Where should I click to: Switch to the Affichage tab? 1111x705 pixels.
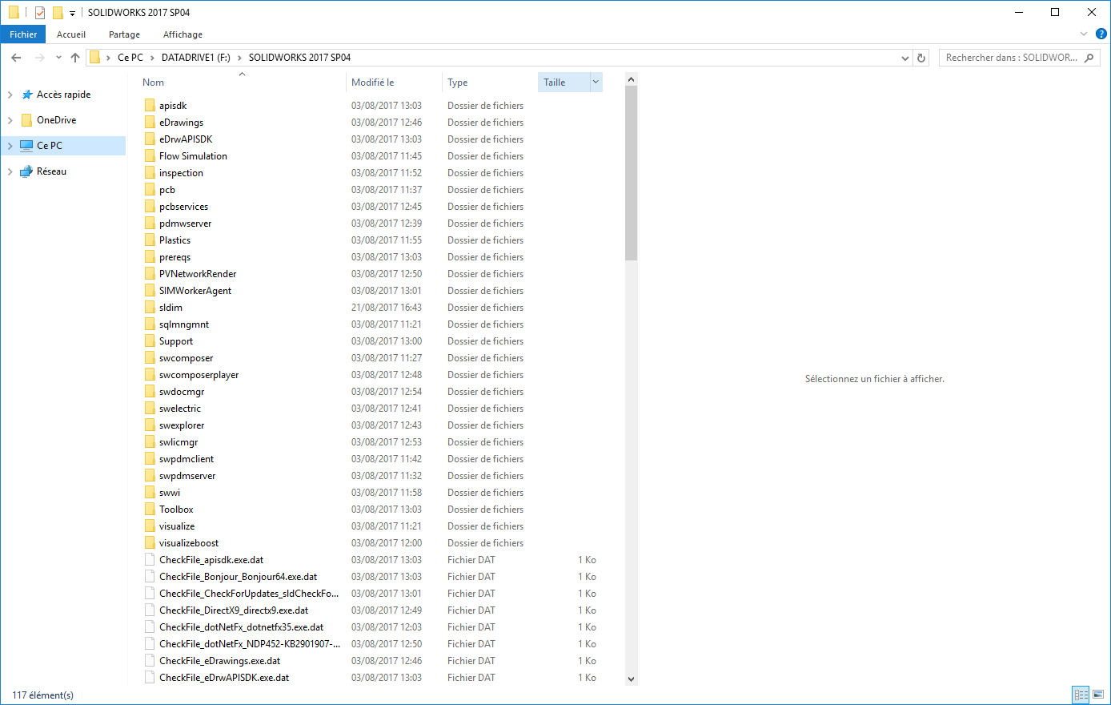coord(182,34)
